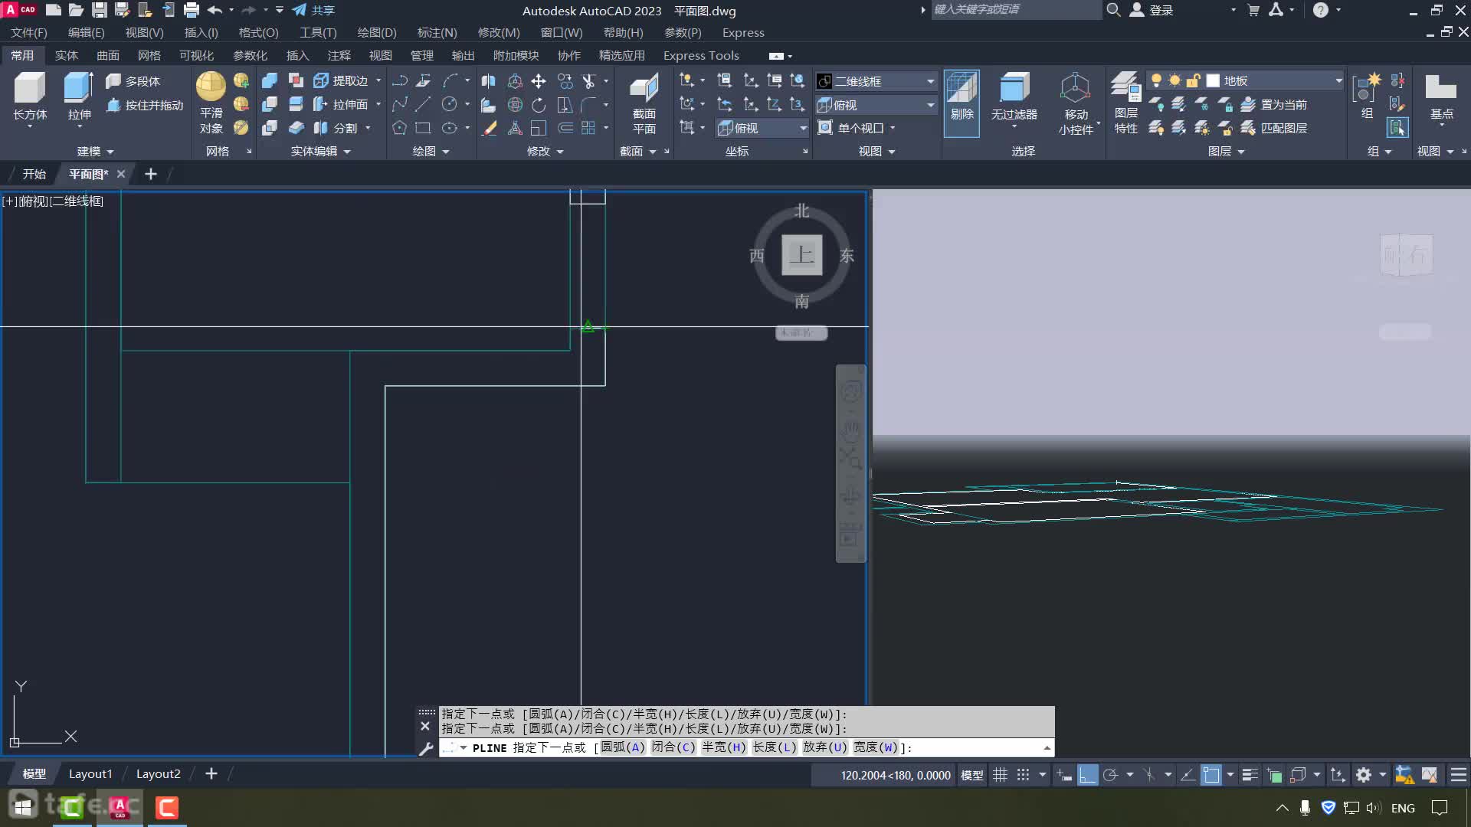The width and height of the screenshot is (1471, 827).
Task: Open the 修改(M) menu
Action: (499, 33)
